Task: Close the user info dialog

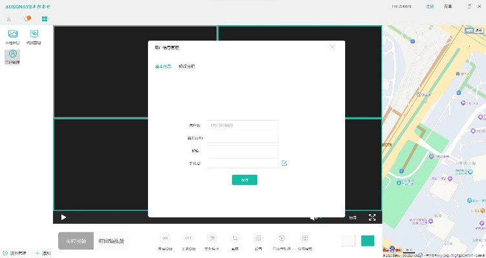Action: tap(332, 47)
